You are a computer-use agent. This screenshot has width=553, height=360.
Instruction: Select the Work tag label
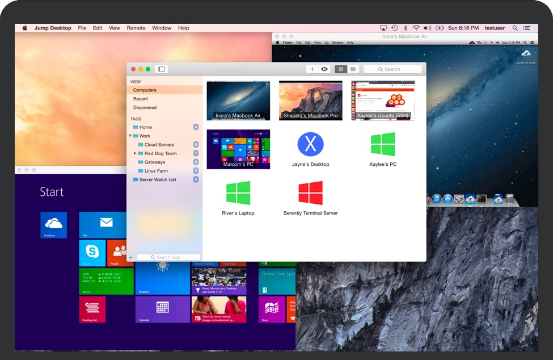point(145,136)
